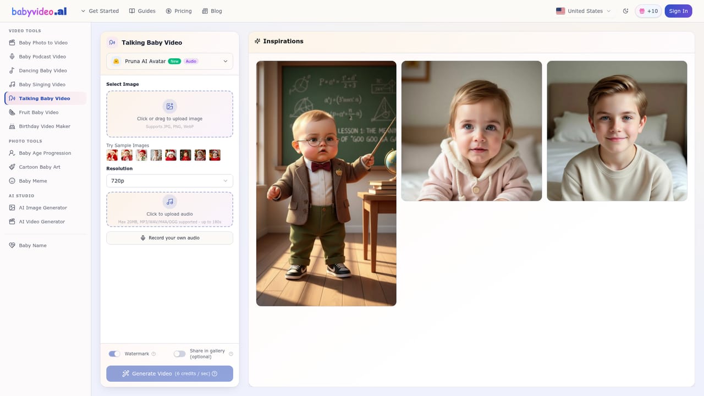This screenshot has width=704, height=396.
Task: Click the Sign In button
Action: 678,11
